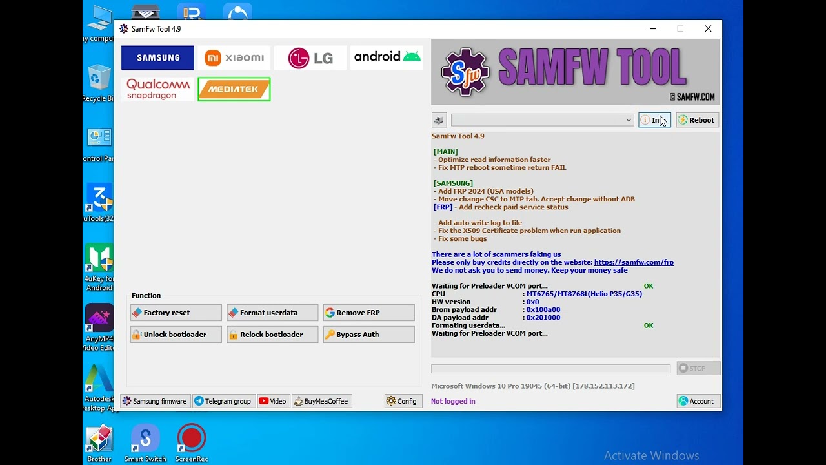The image size is (826, 465).
Task: Click the Reboot button
Action: coord(697,120)
